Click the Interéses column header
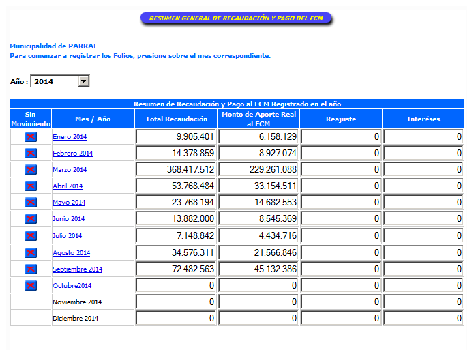This screenshot has height=350, width=476. point(423,119)
